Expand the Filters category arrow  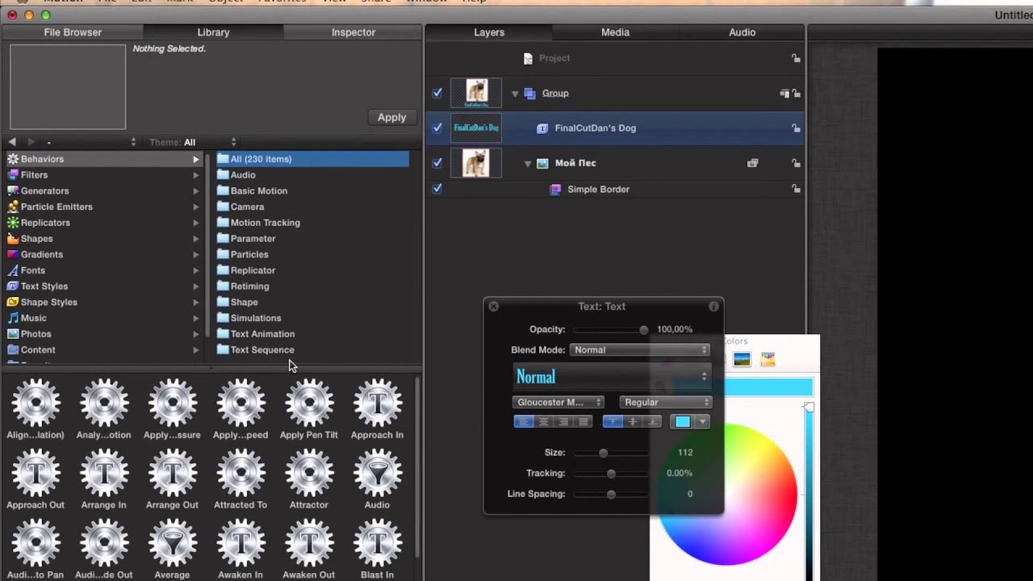tap(195, 175)
